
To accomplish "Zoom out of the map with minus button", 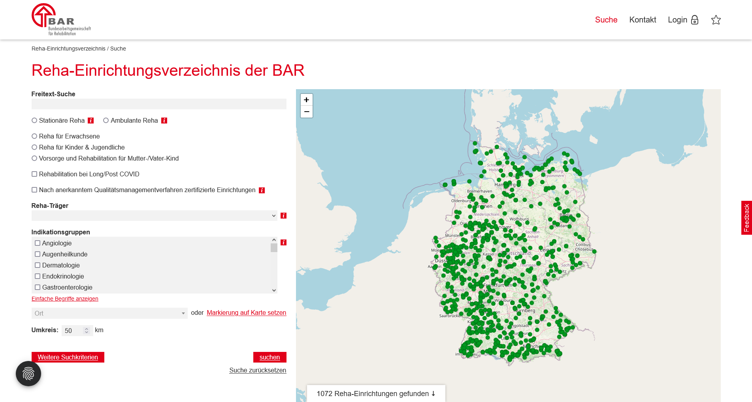I will coord(307,112).
